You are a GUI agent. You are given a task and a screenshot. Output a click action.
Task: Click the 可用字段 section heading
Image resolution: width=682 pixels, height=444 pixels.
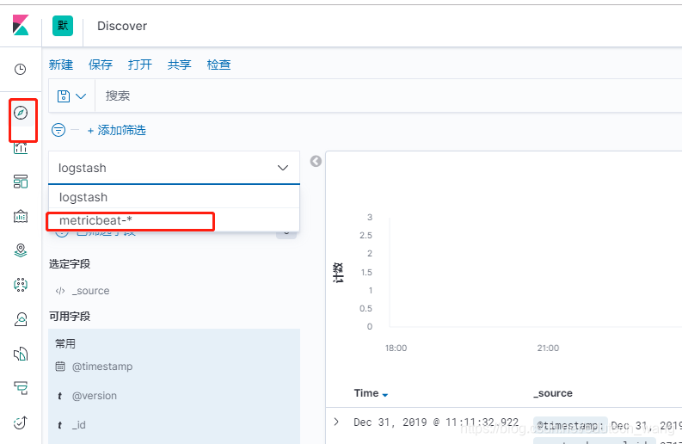70,317
